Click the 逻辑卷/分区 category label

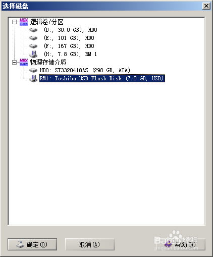point(46,22)
